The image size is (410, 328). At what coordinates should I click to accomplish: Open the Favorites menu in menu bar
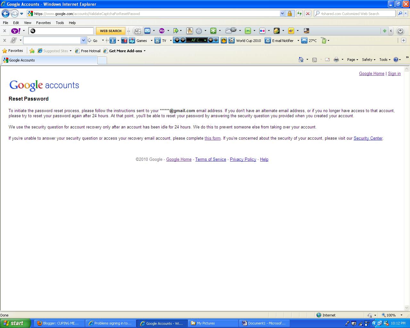click(x=43, y=23)
